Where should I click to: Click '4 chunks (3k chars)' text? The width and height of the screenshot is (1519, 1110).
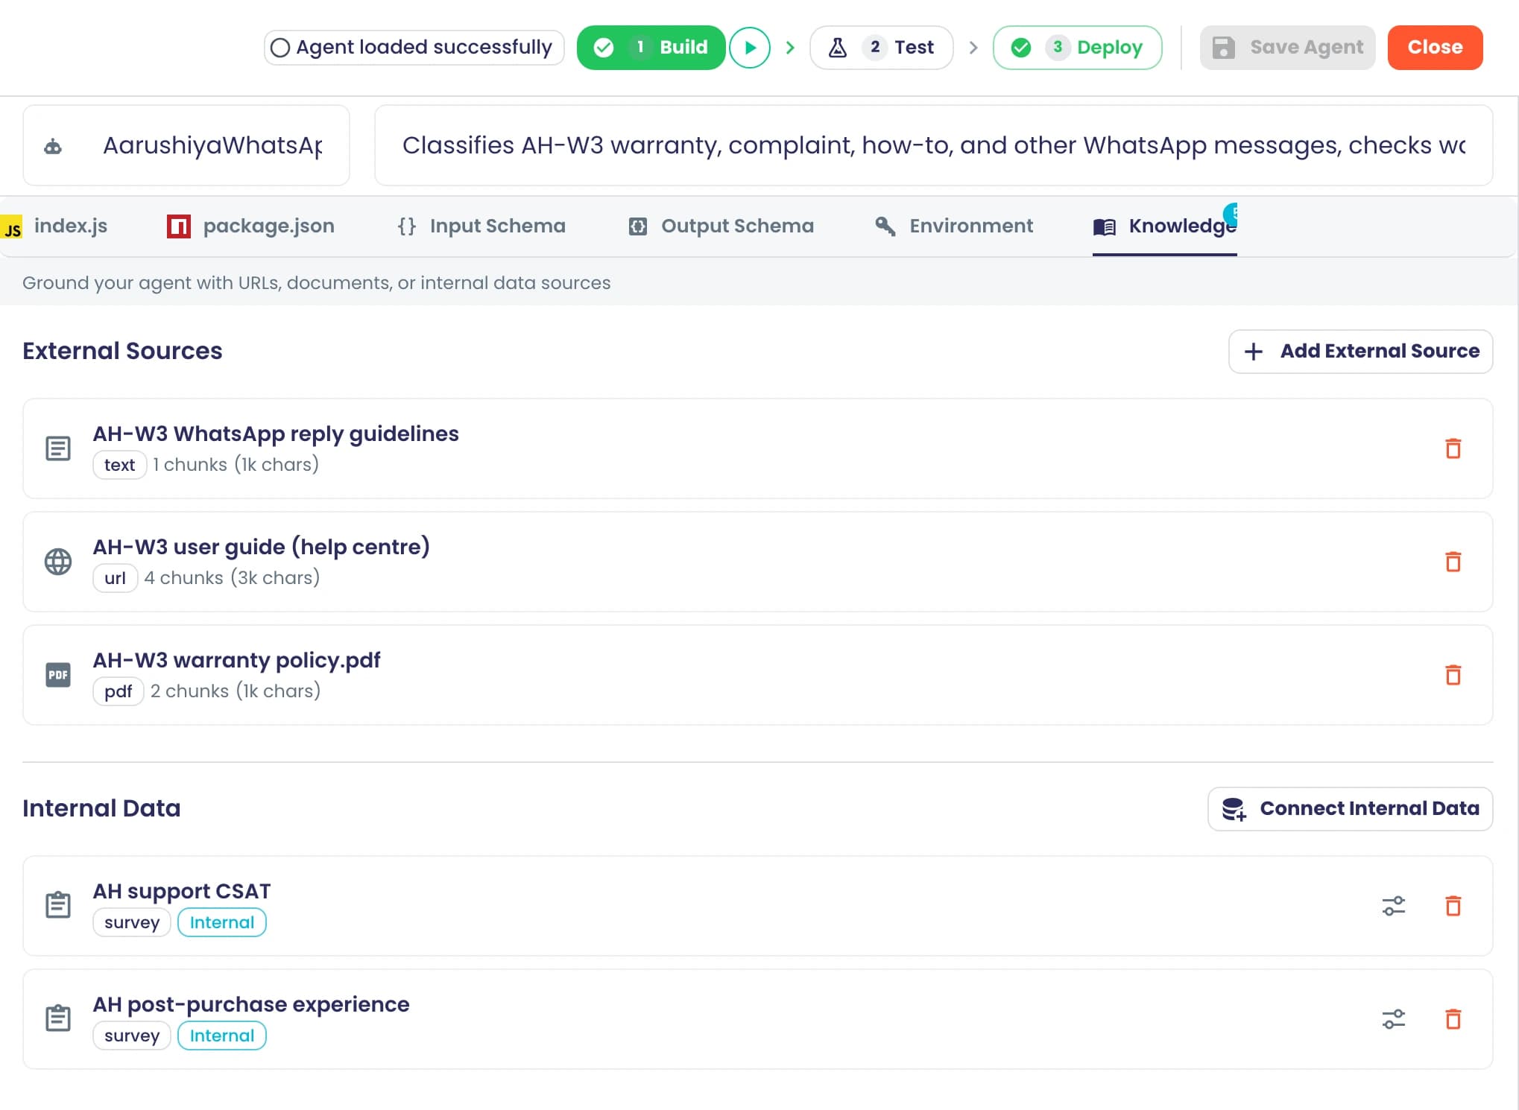tap(232, 578)
